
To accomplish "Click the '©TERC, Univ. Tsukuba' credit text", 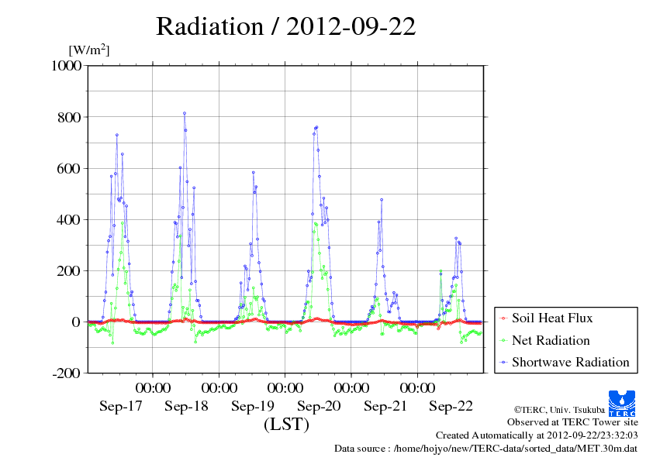I will point(559,410).
